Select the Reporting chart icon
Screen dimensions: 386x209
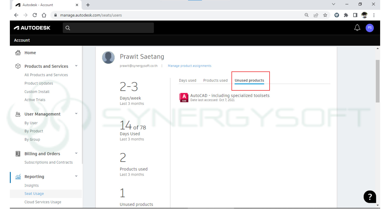(x=18, y=176)
